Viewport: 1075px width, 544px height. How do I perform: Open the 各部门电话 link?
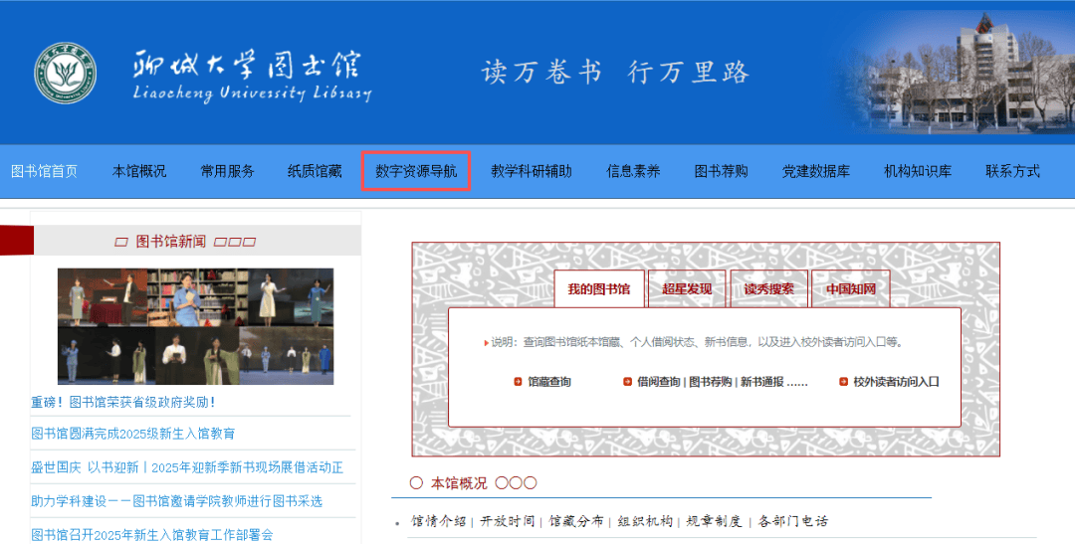point(793,521)
